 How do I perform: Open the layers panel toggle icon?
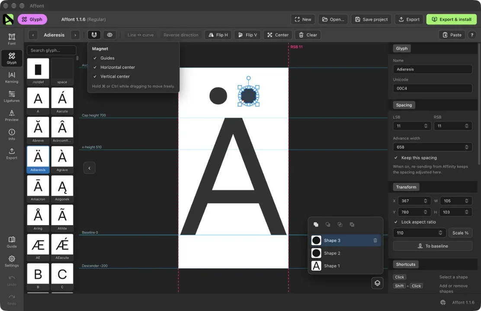click(x=377, y=283)
